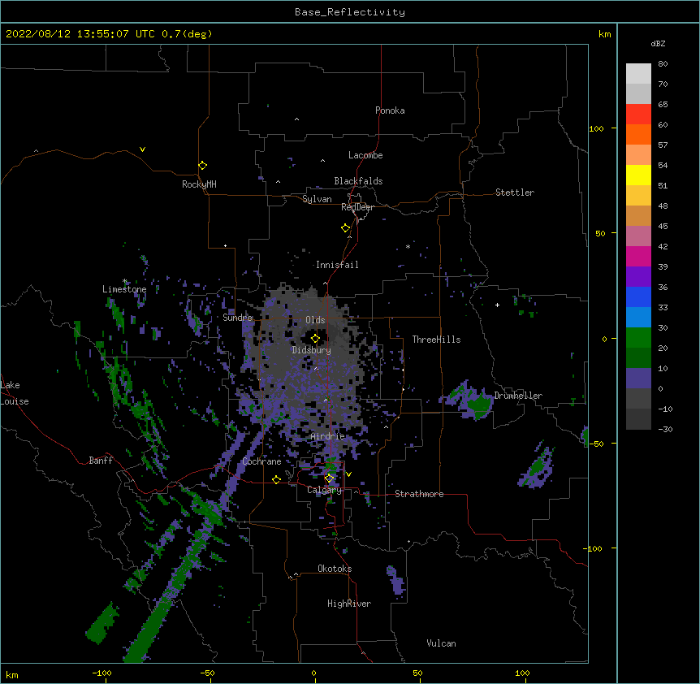Click the Didsbury city label
700x684 pixels.
(312, 350)
